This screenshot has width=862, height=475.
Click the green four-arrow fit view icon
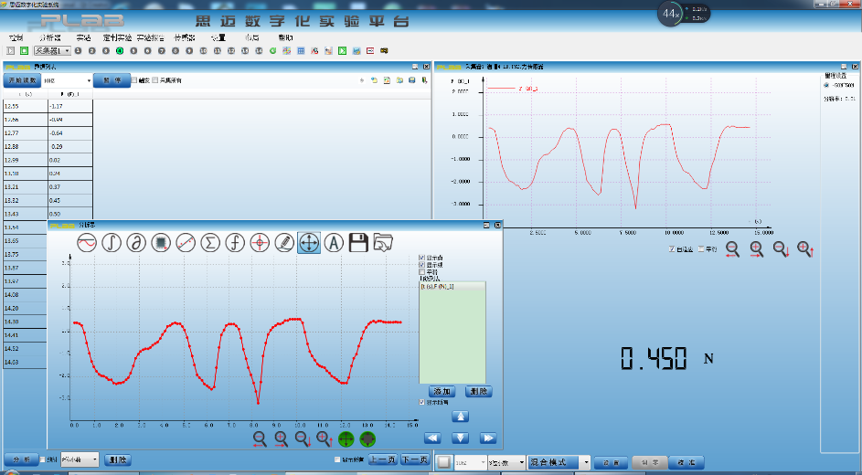click(x=346, y=438)
